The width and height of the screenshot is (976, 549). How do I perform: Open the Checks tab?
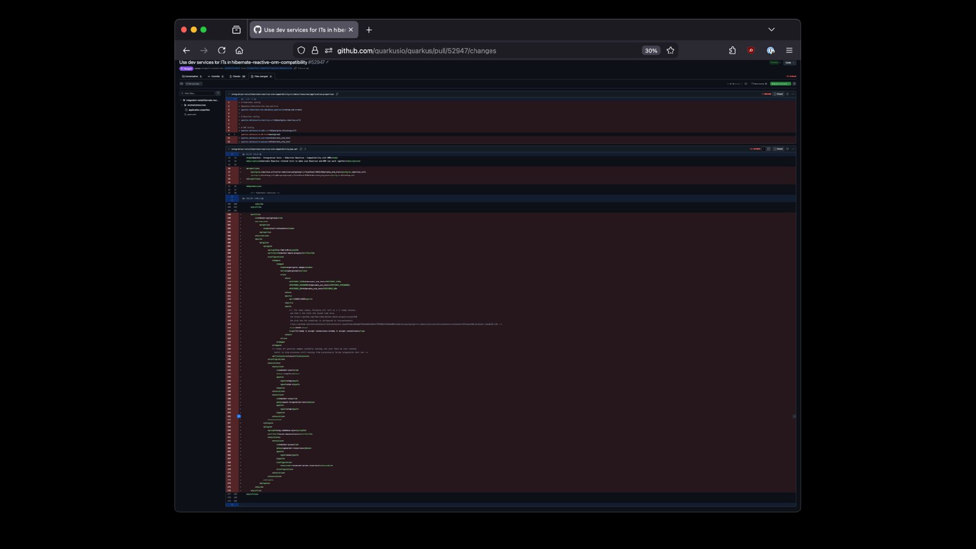coord(237,76)
